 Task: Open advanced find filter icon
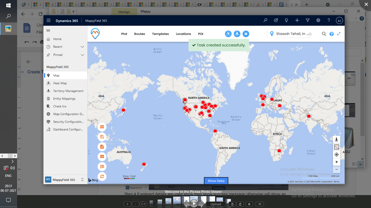pos(308,20)
